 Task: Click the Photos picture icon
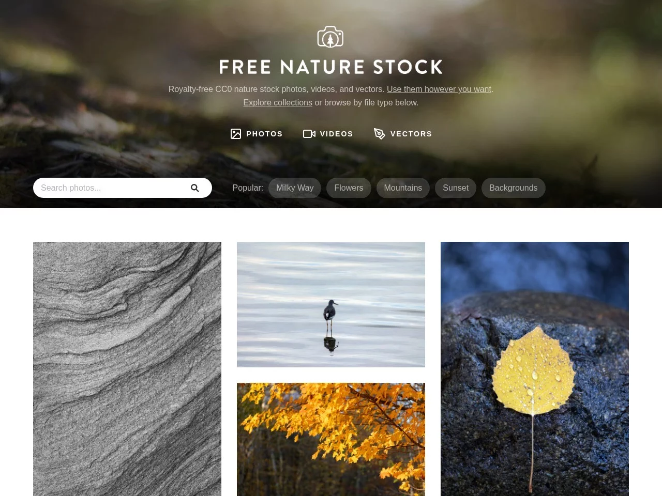click(x=236, y=134)
